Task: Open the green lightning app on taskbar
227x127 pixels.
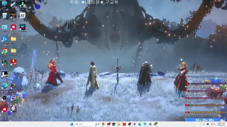Action: pos(114,124)
